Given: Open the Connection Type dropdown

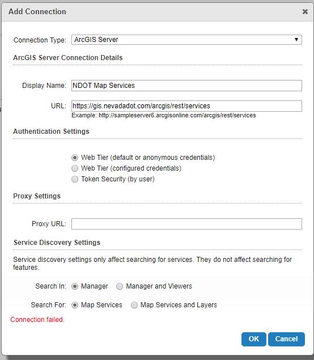Looking at the screenshot, I should pyautogui.click(x=186, y=40).
